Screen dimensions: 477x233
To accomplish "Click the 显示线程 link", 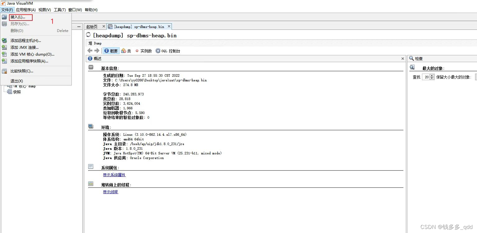I will 110,192.
